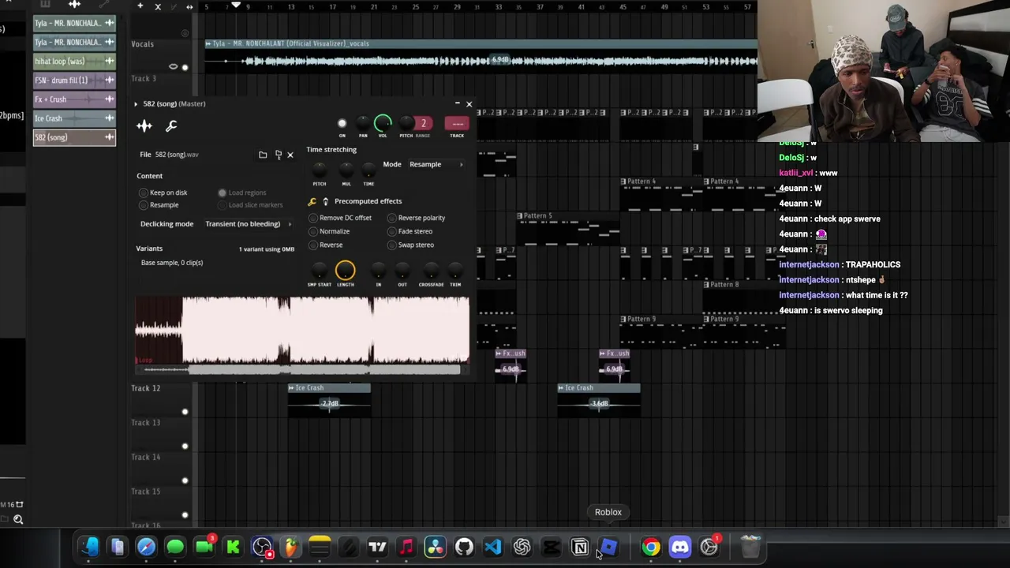Launch Roblox Studio from the dock
Image resolution: width=1010 pixels, height=568 pixels.
pyautogui.click(x=608, y=547)
